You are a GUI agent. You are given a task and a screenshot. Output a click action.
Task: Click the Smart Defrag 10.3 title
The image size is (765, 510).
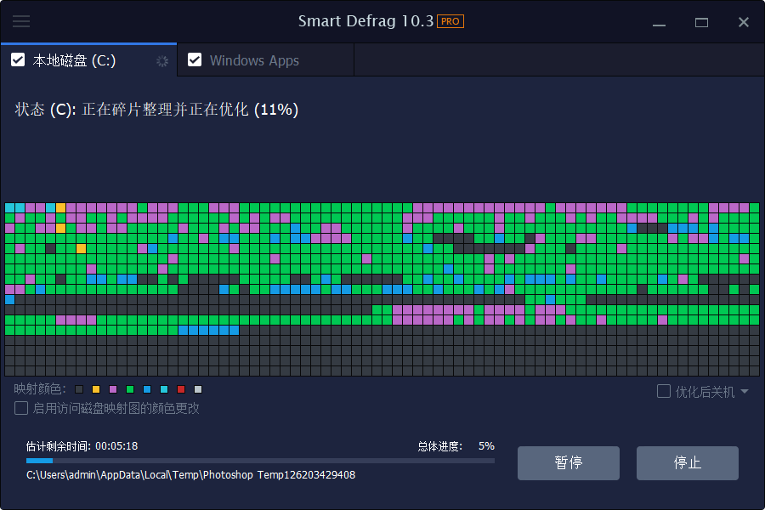(365, 21)
